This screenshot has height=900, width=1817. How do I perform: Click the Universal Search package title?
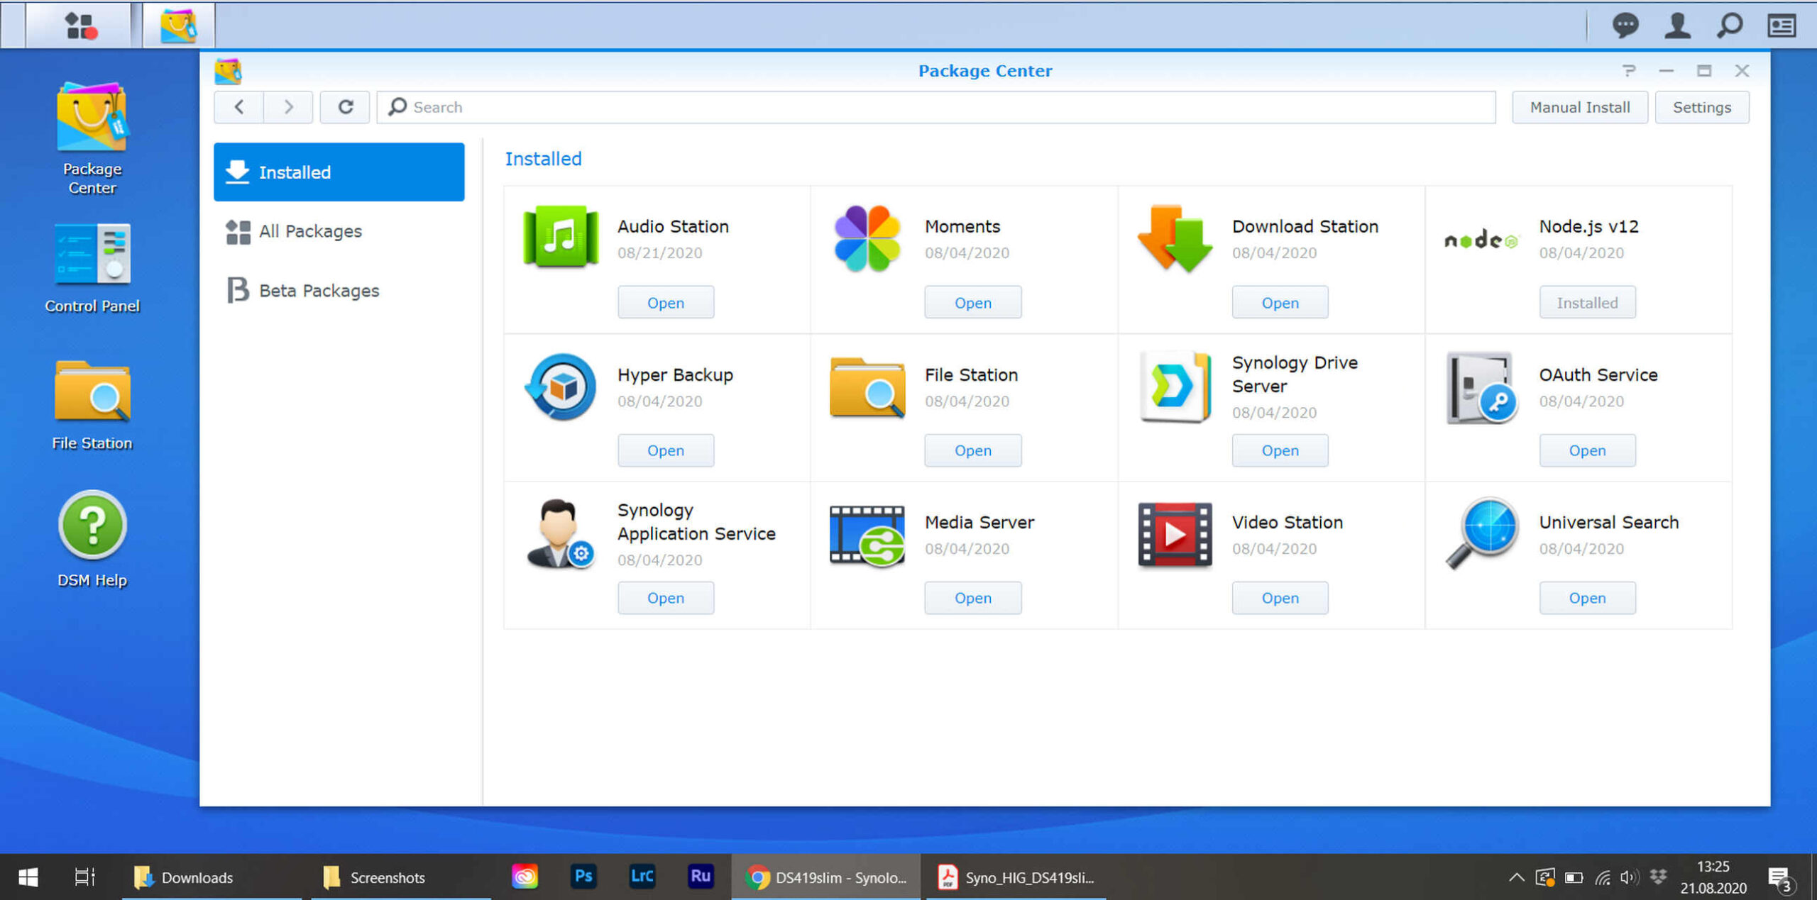pos(1609,522)
